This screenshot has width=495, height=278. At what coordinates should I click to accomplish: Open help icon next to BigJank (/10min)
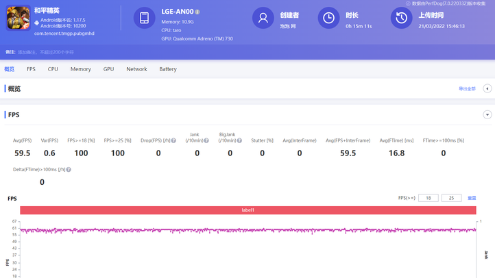(x=239, y=140)
